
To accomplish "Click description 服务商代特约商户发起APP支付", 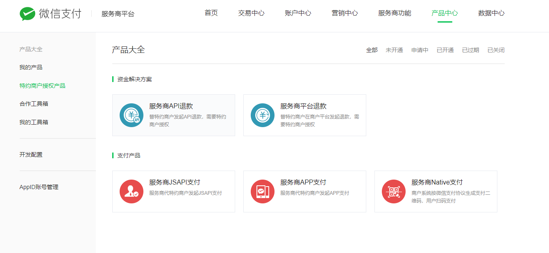I will click(315, 193).
